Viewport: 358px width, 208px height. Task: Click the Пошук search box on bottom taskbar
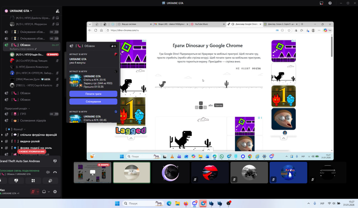[x=143, y=203]
